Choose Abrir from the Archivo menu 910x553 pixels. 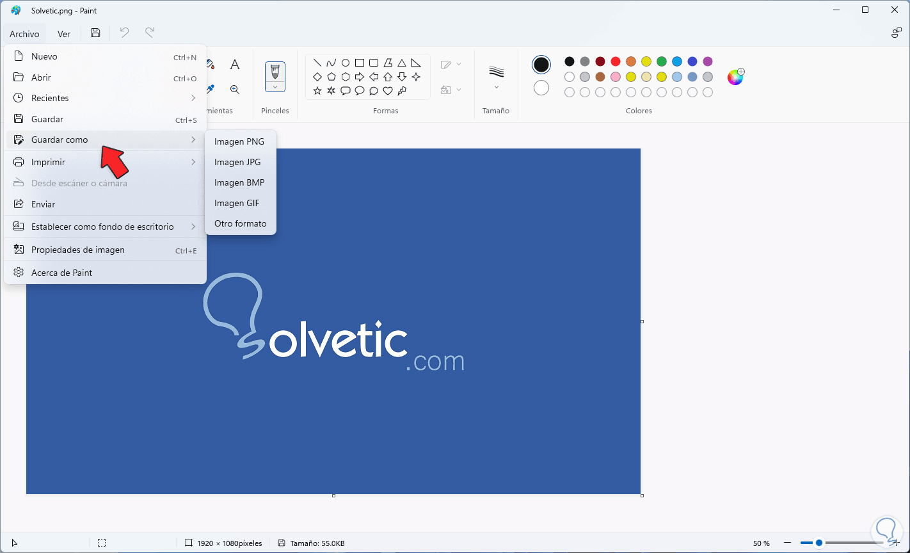(x=105, y=78)
